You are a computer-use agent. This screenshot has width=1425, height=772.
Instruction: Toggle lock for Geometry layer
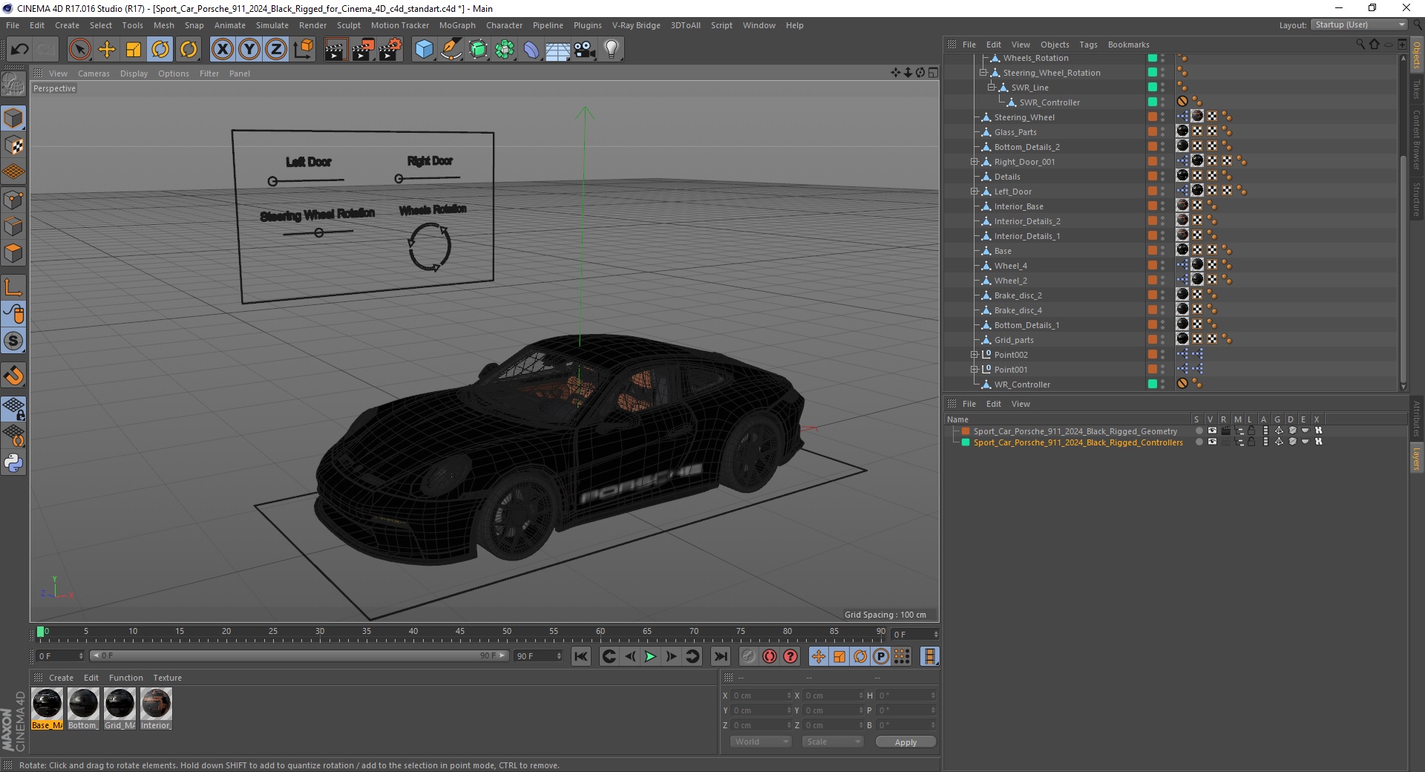click(x=1251, y=431)
